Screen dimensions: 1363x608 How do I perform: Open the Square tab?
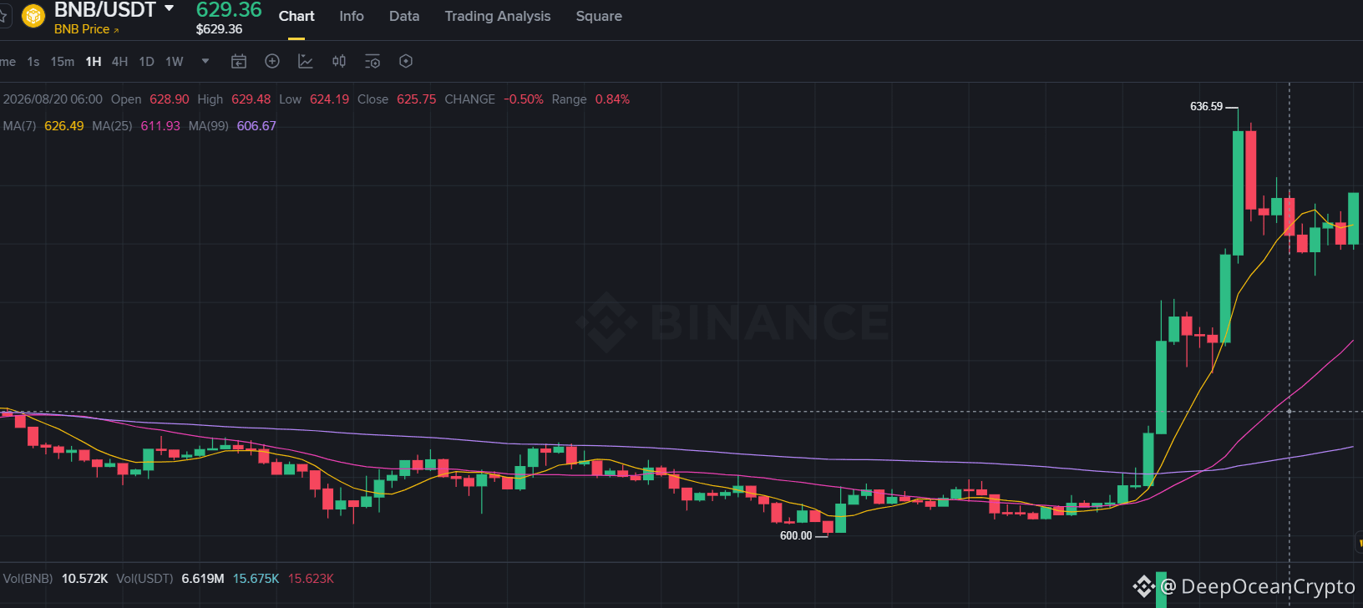coord(599,16)
